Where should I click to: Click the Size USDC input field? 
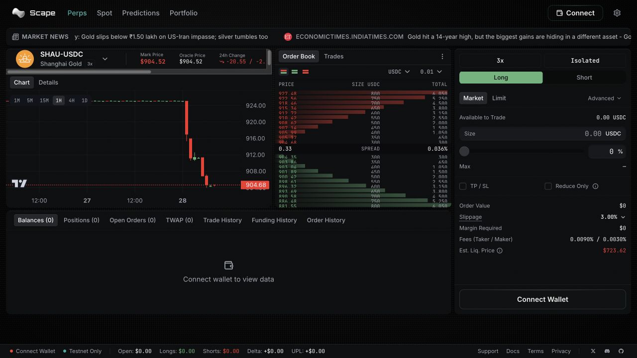click(x=542, y=134)
